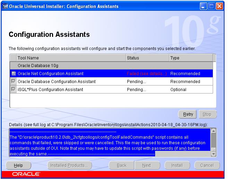Open Installed Products dialog
Viewport: 237px width, 179px height.
coord(69,165)
